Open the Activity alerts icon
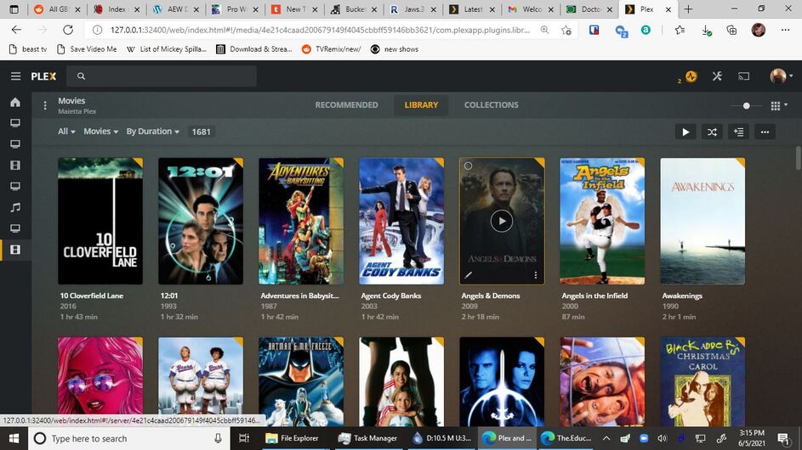Screen dimensions: 802x450 pos(691,76)
